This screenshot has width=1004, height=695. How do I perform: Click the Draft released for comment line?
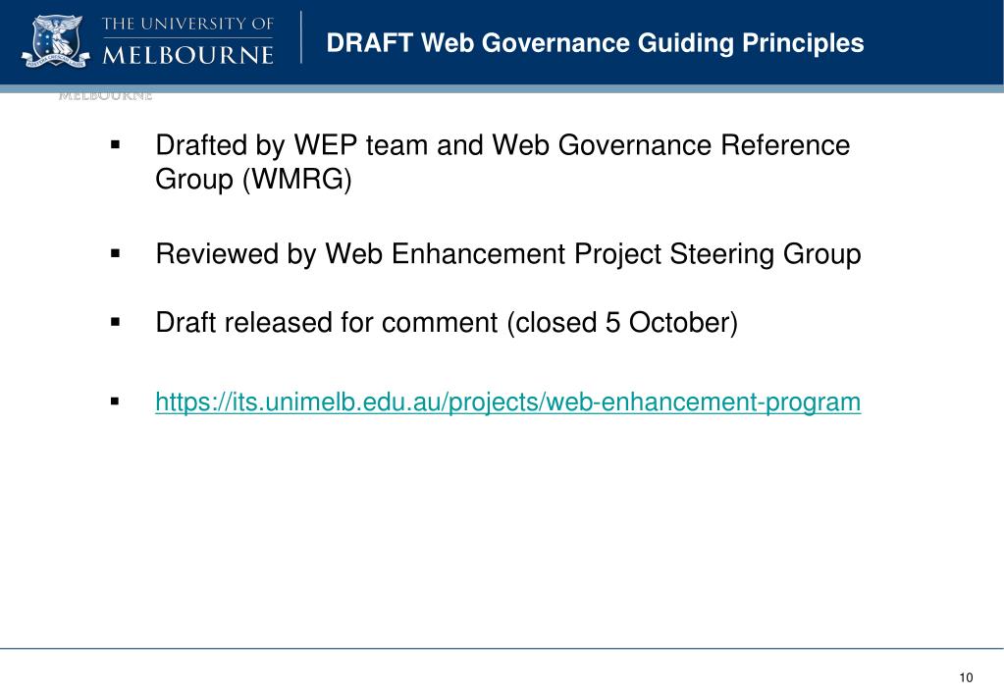tap(447, 322)
